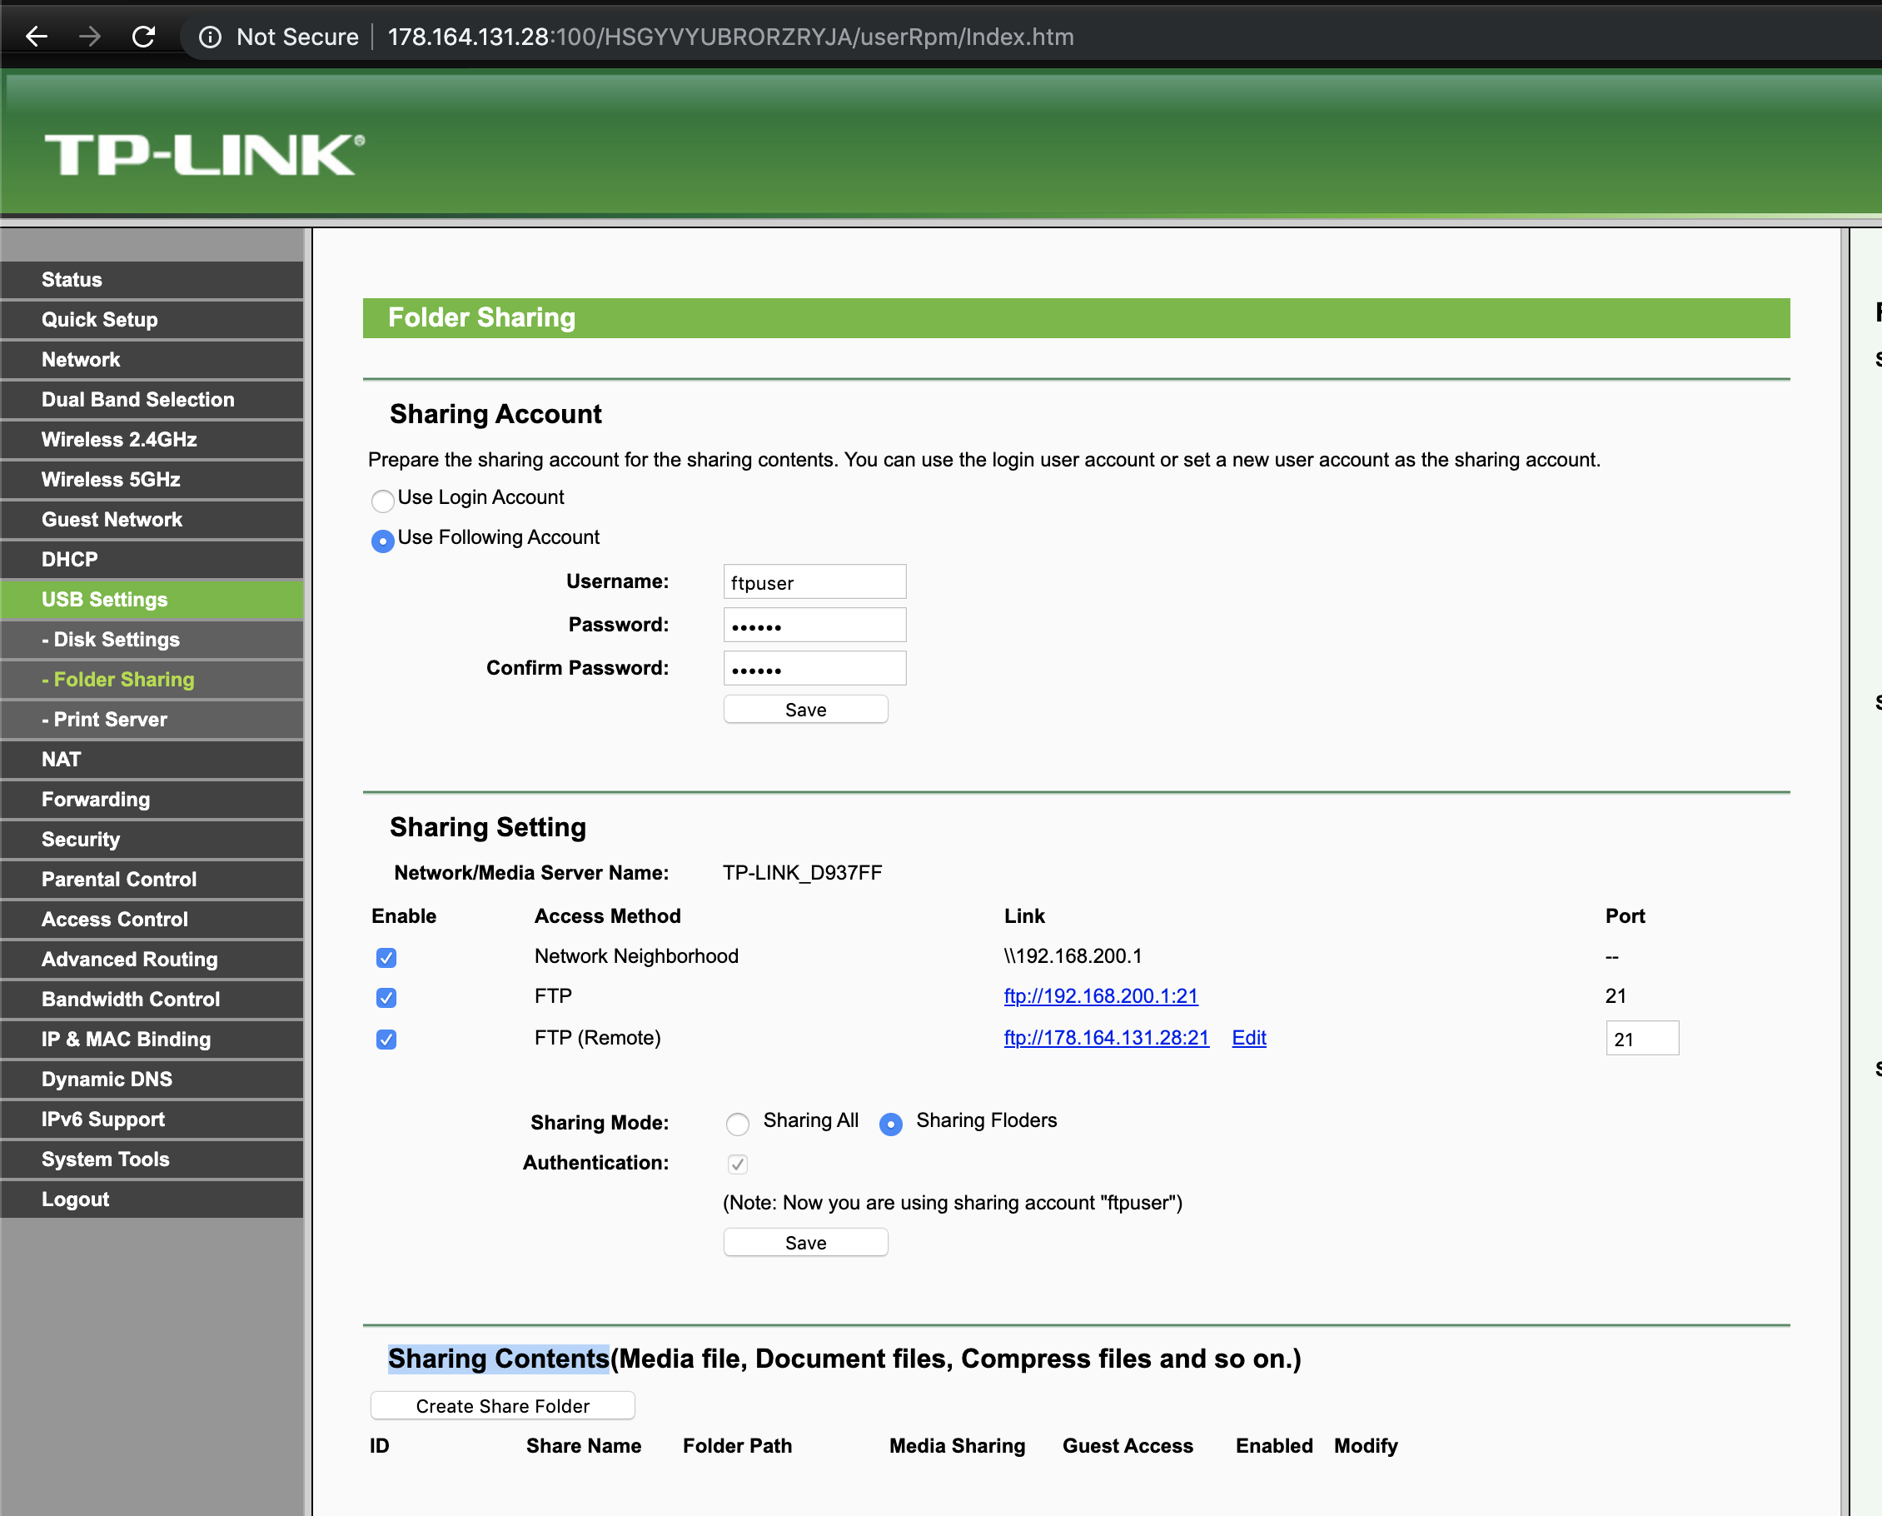Open the Network menu item
This screenshot has height=1516, width=1882.
coord(152,360)
